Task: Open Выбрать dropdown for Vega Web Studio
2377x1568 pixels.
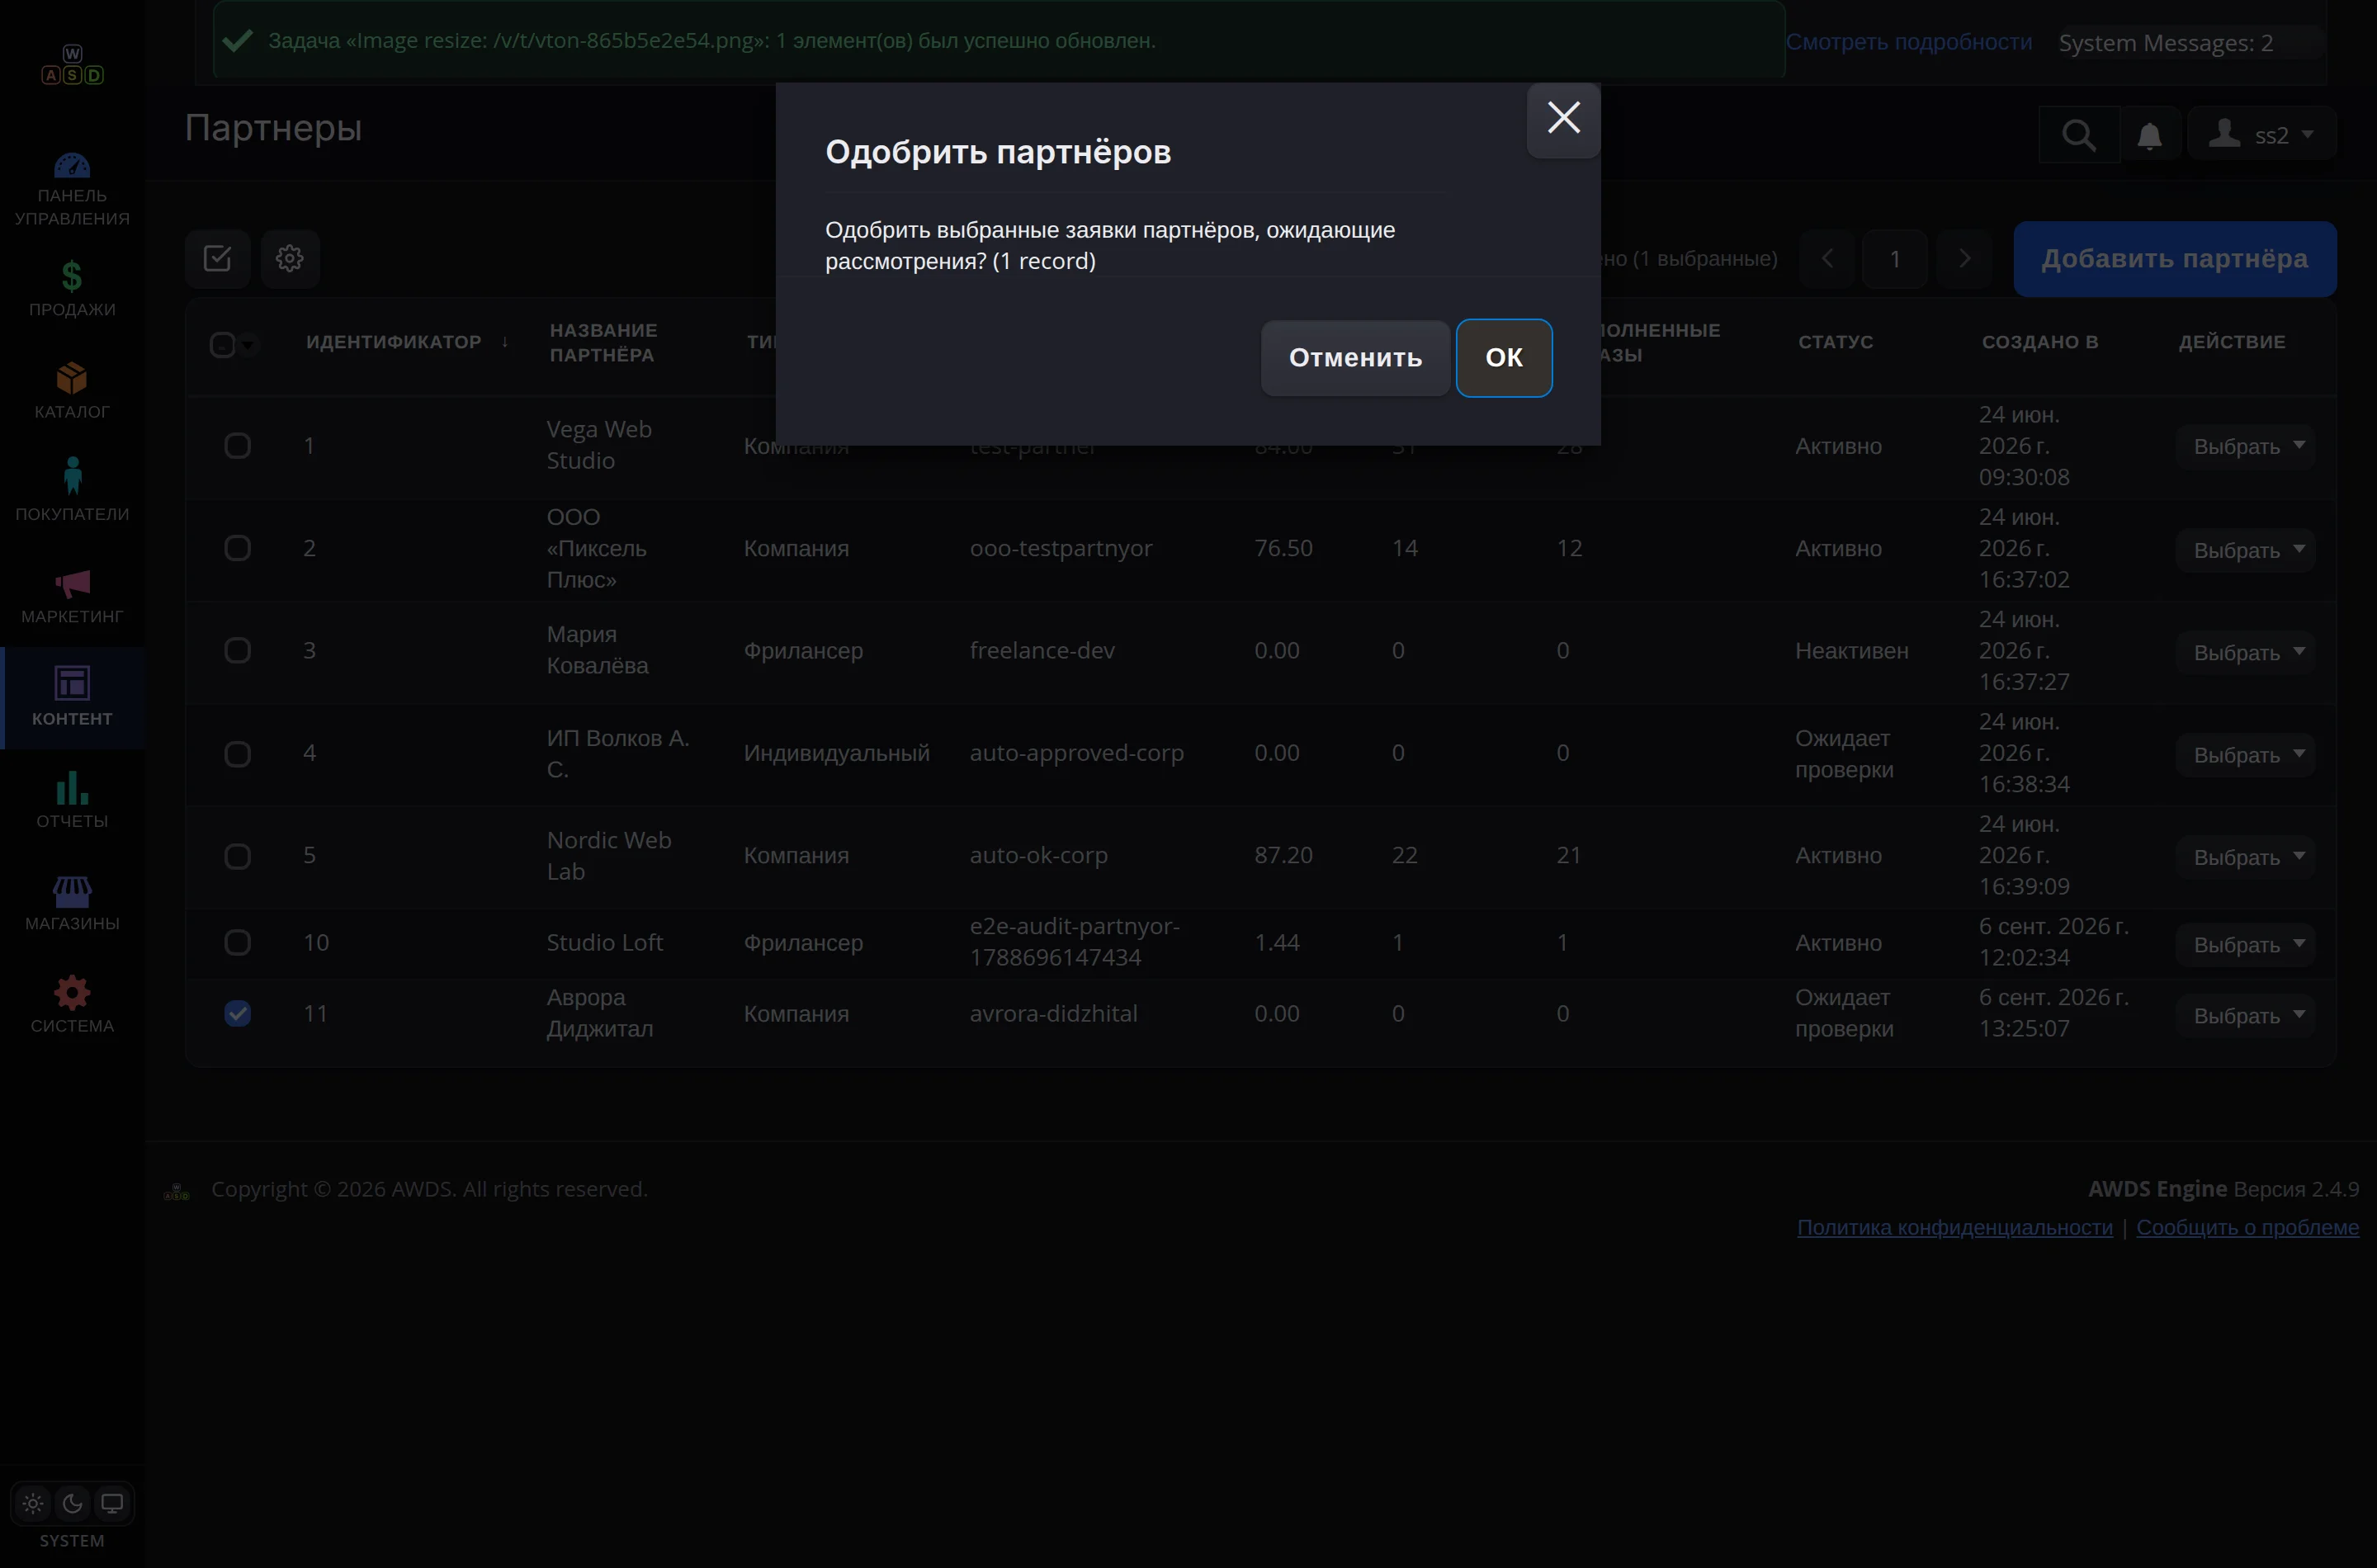Action: 2246,446
